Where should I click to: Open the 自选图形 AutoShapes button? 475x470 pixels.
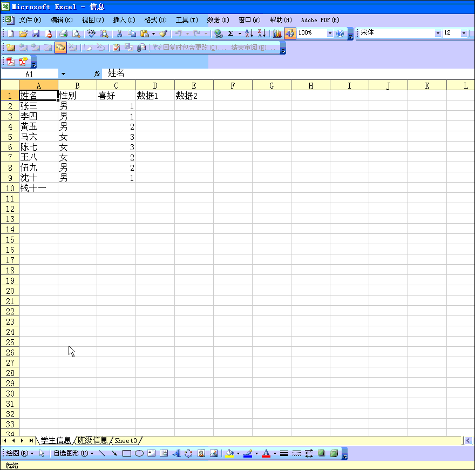[x=73, y=453]
